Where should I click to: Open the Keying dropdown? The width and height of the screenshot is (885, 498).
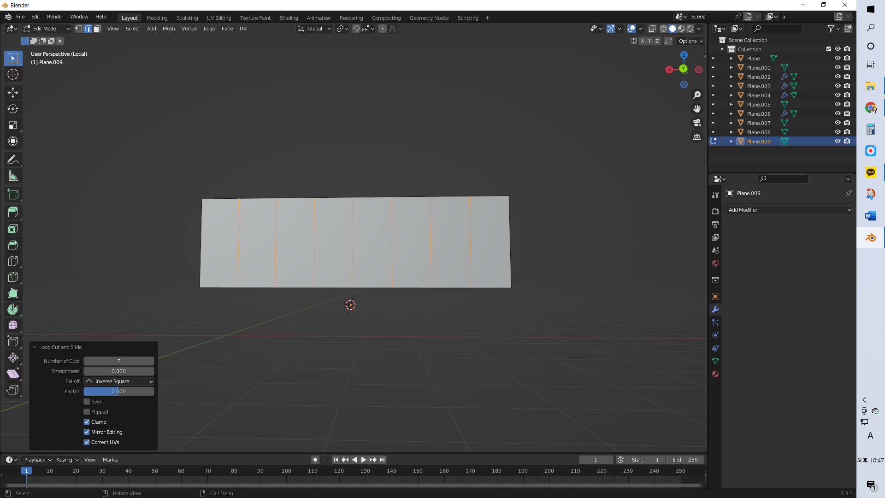pyautogui.click(x=67, y=460)
